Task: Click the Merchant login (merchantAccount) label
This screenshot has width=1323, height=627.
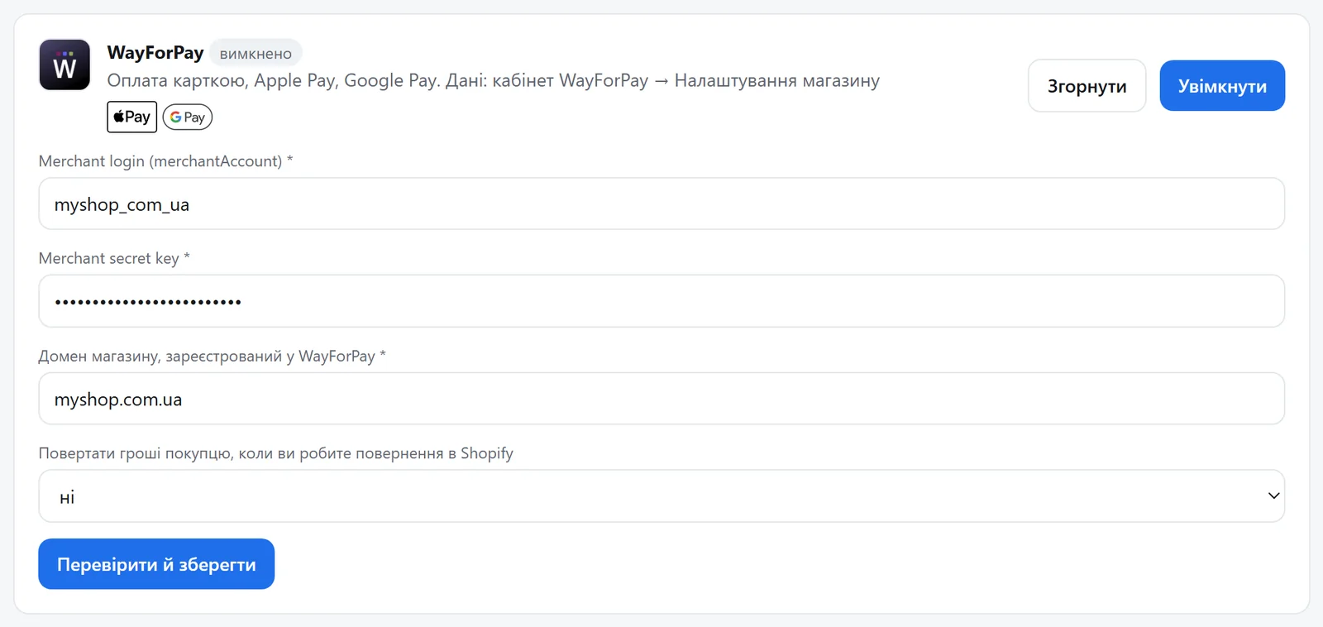Action: tap(165, 160)
